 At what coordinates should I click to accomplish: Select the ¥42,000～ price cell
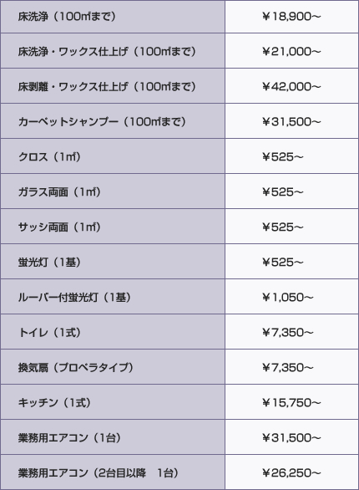(291, 87)
